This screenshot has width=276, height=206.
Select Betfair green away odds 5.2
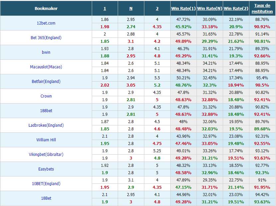click(157, 85)
